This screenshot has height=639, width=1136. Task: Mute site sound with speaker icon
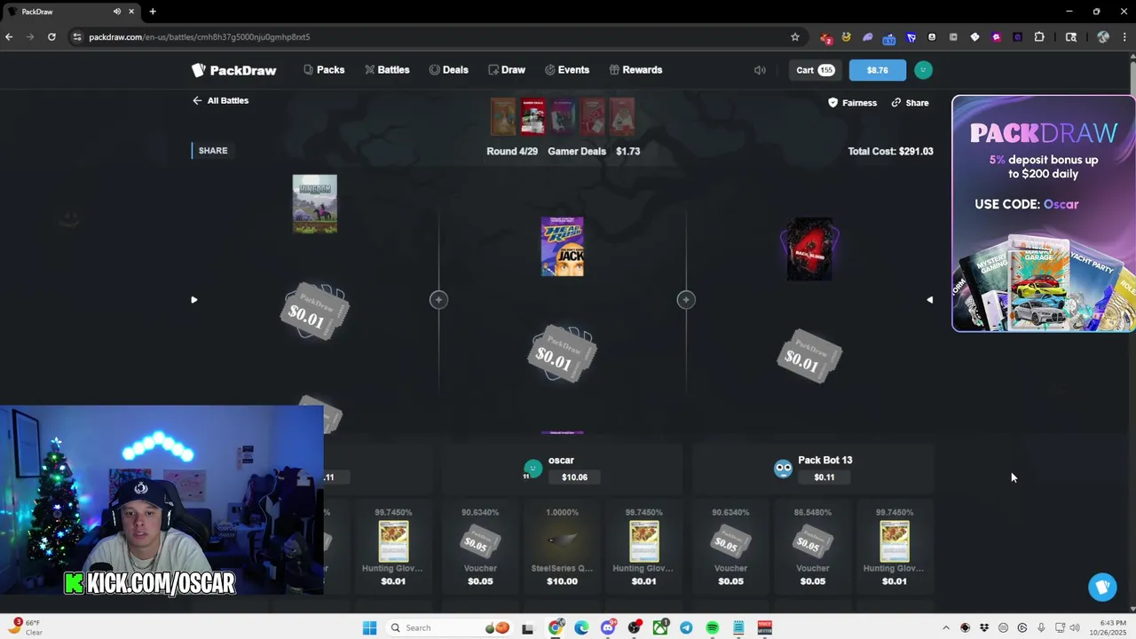point(760,70)
